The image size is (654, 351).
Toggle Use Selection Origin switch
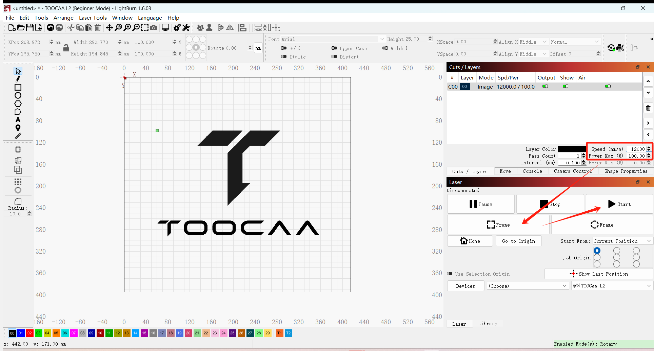coord(450,274)
